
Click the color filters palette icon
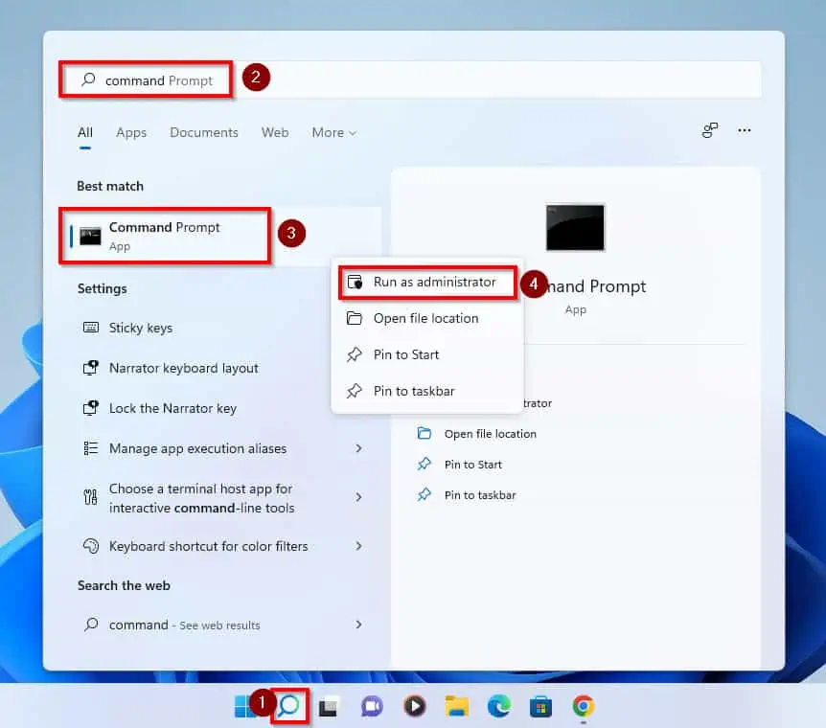[91, 546]
